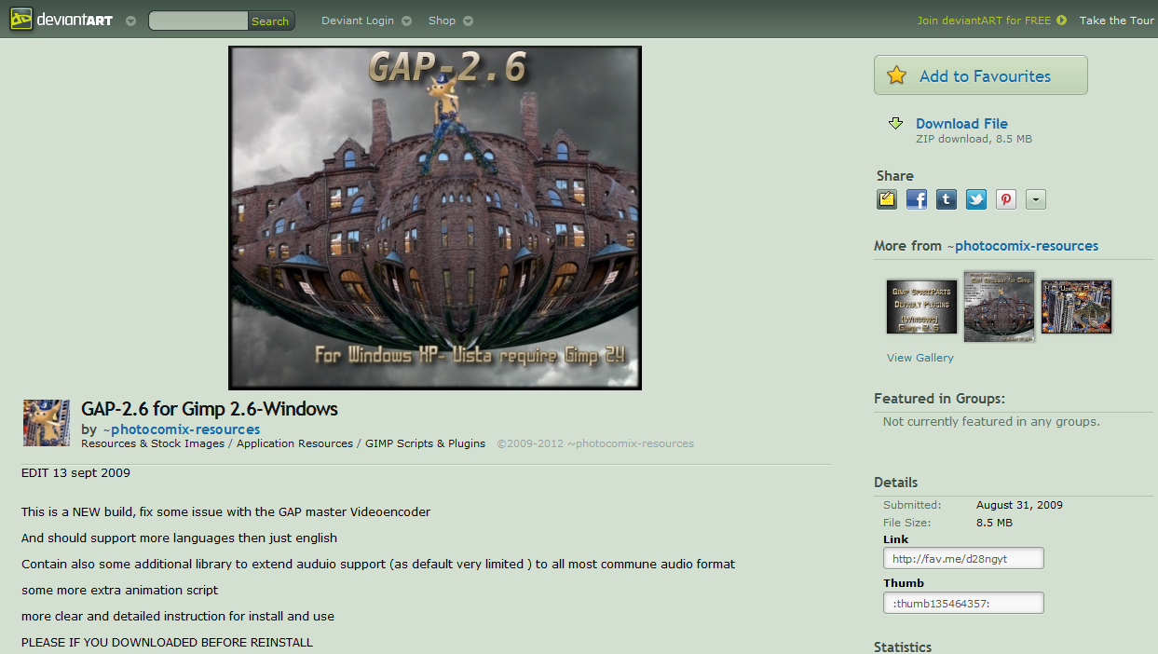Click the main GAP-2.6 preview image

(x=435, y=217)
